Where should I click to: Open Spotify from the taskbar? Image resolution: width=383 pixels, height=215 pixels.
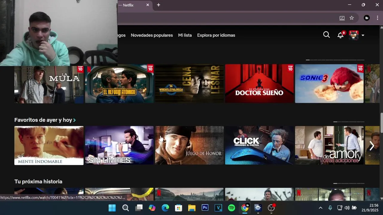[x=232, y=208]
